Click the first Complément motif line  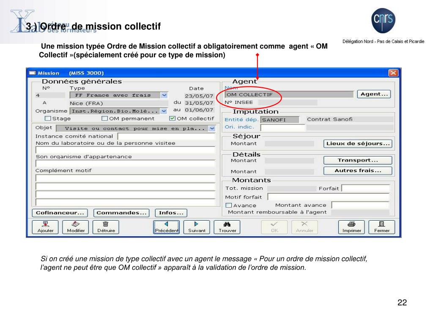(125, 178)
